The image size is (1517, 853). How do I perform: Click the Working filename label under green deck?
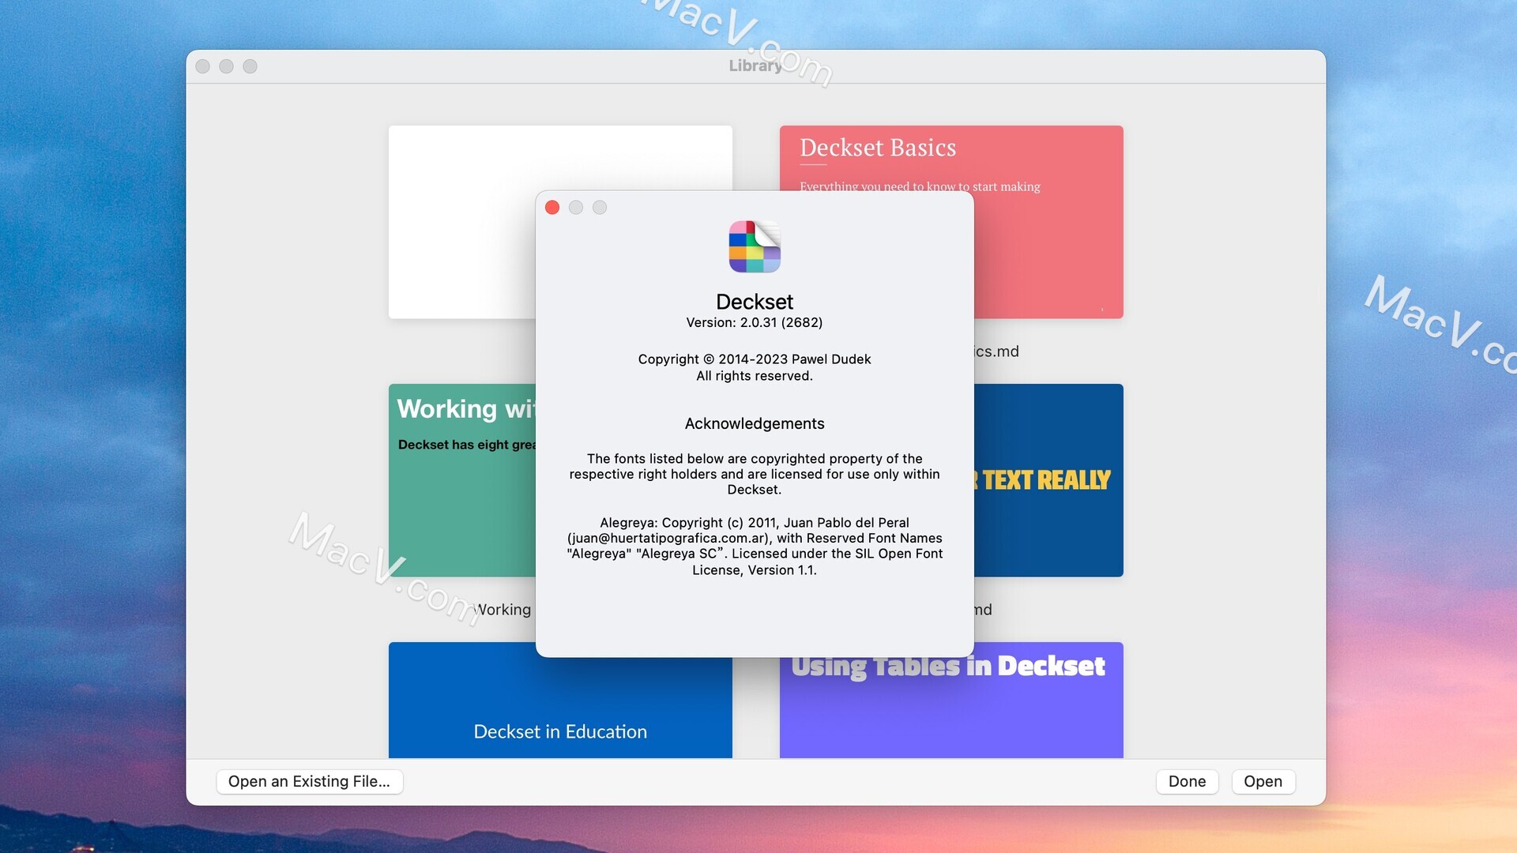click(x=503, y=609)
